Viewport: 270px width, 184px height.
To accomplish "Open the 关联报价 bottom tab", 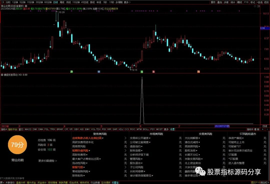I will [10, 183].
